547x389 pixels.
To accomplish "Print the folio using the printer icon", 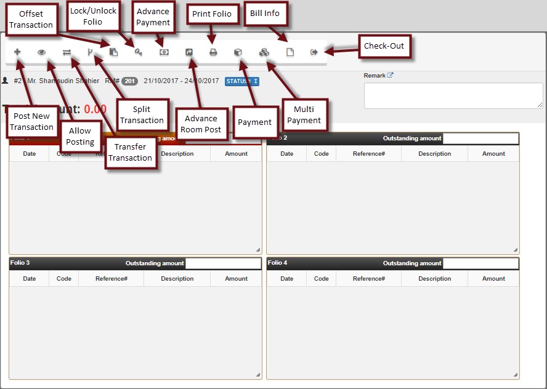I will point(213,52).
